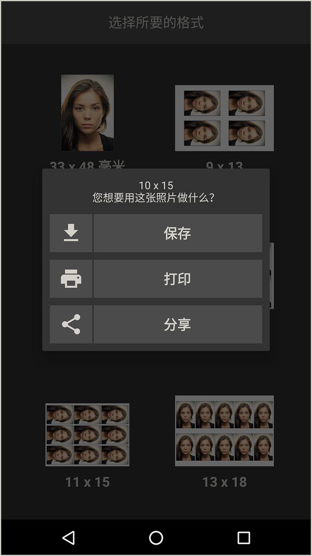312x556 pixels.
Task: Select the four-photo 9 x 13 layout thumbnail
Action: click(224, 118)
